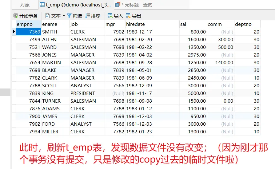Click the 2850.00 salary cell

(193, 70)
